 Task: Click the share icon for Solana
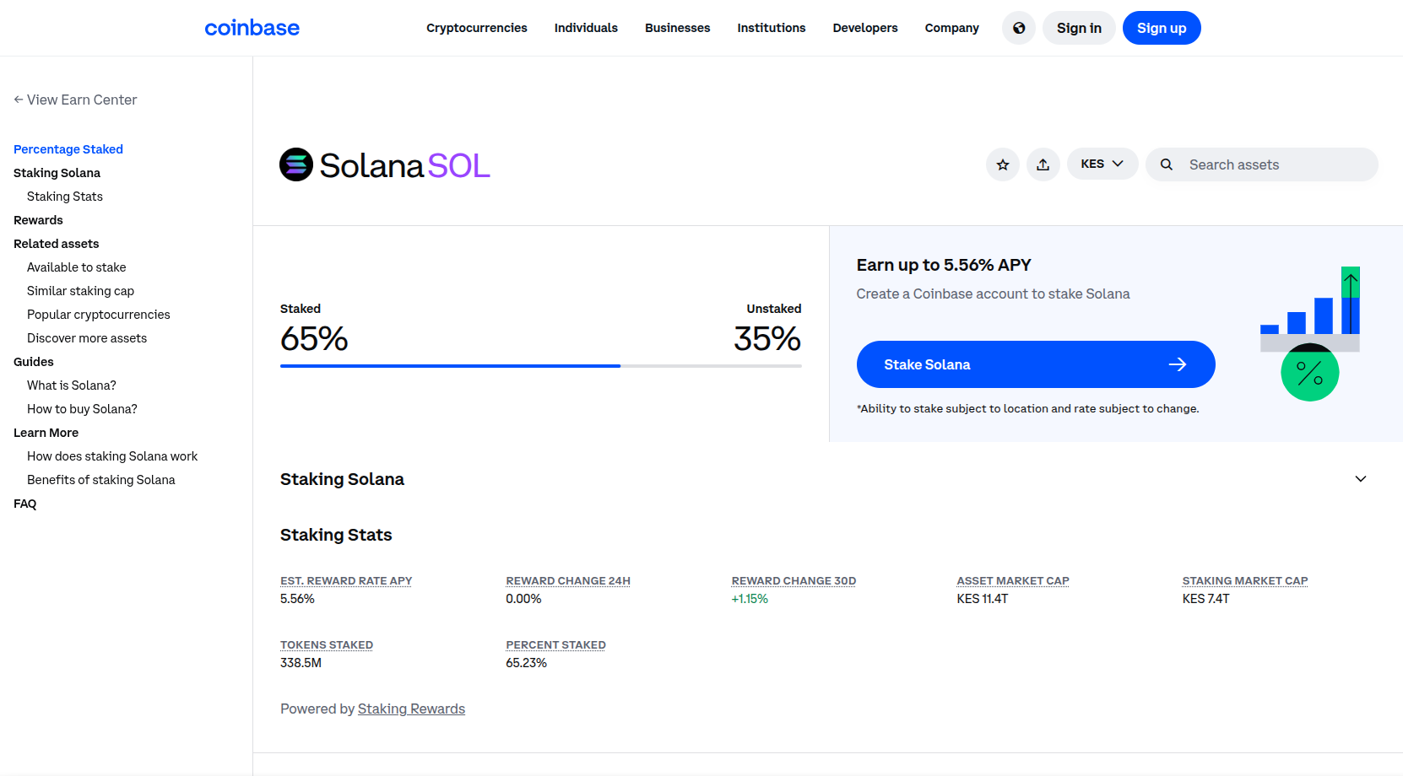(1043, 164)
